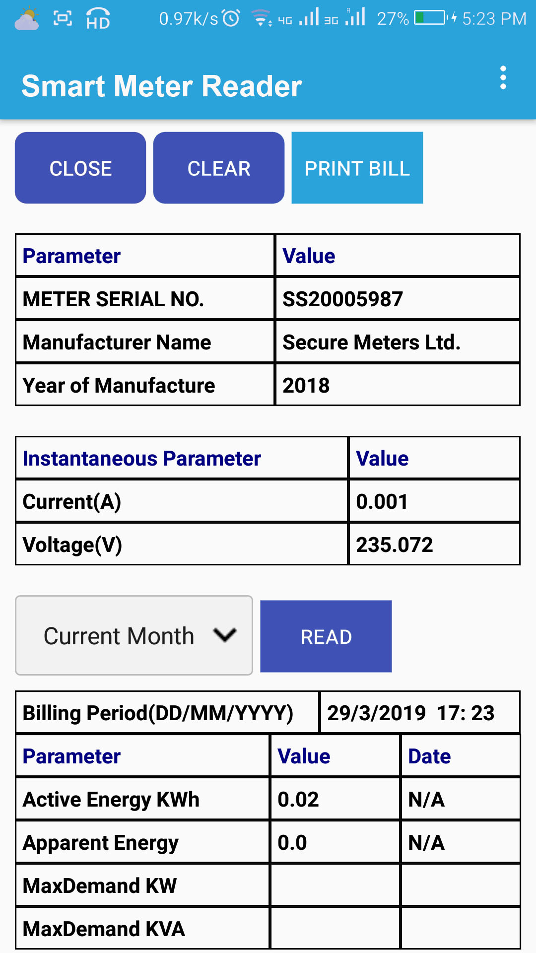
Task: Tap the PRINT BILL button
Action: [357, 168]
